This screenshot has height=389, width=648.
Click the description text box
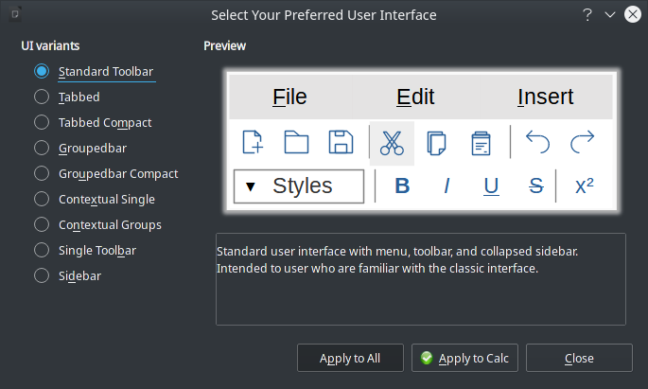coord(421,279)
